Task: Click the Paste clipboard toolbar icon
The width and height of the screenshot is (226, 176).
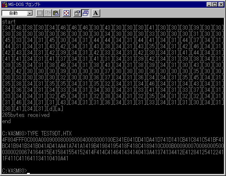Action: pyautogui.click(x=56, y=13)
